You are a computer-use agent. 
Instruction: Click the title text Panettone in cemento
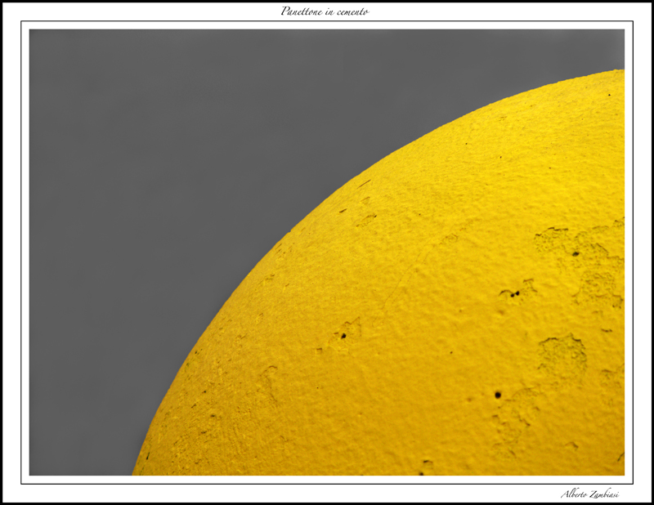(x=325, y=11)
